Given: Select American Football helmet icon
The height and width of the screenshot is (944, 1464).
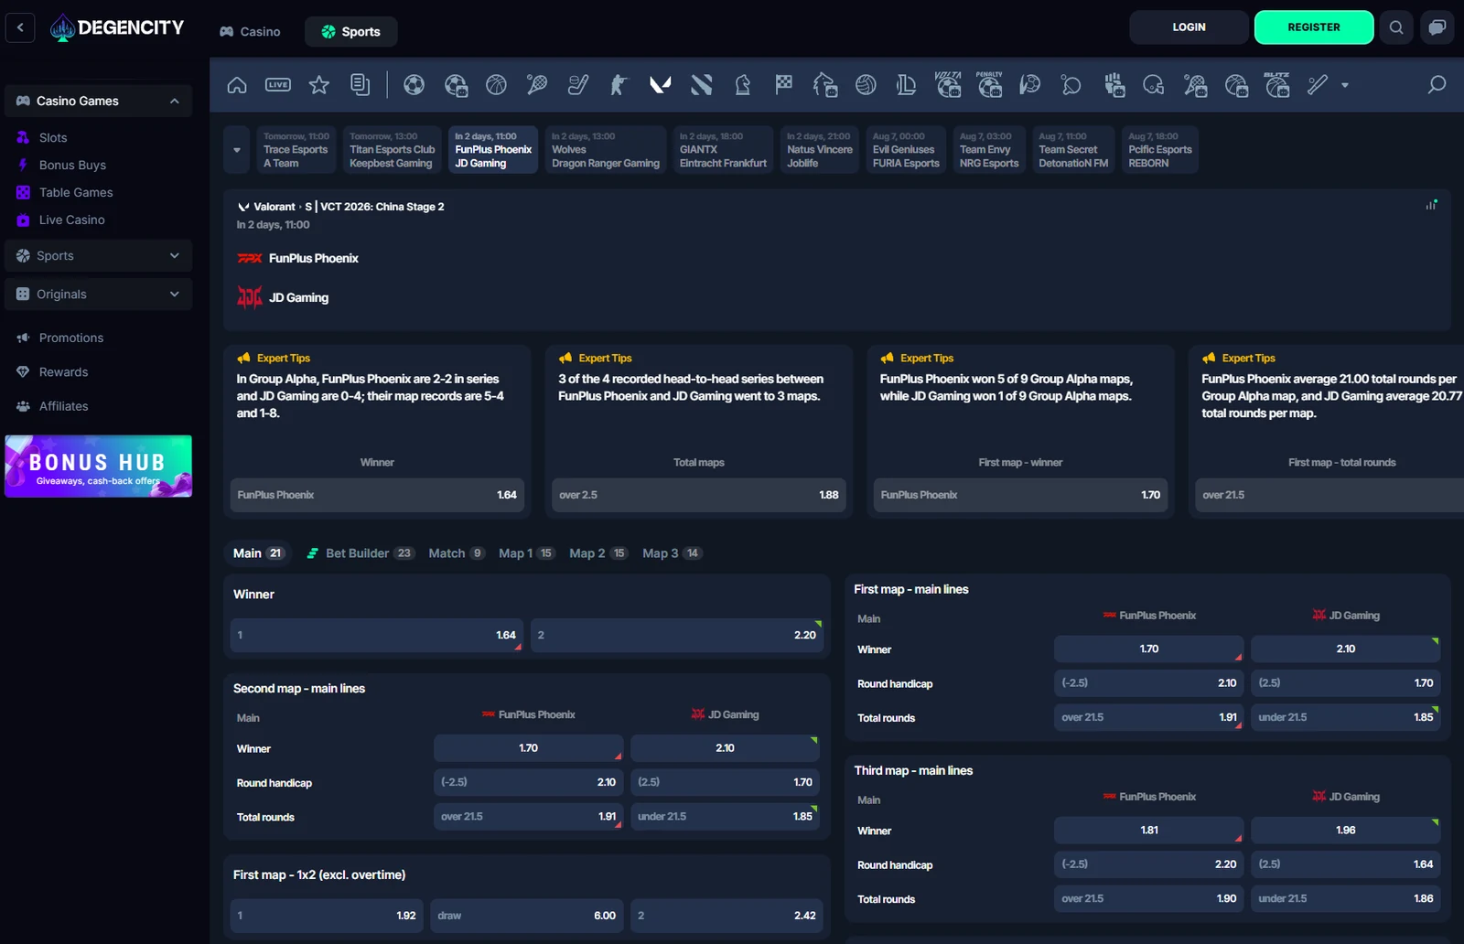Looking at the screenshot, I should coord(1154,85).
